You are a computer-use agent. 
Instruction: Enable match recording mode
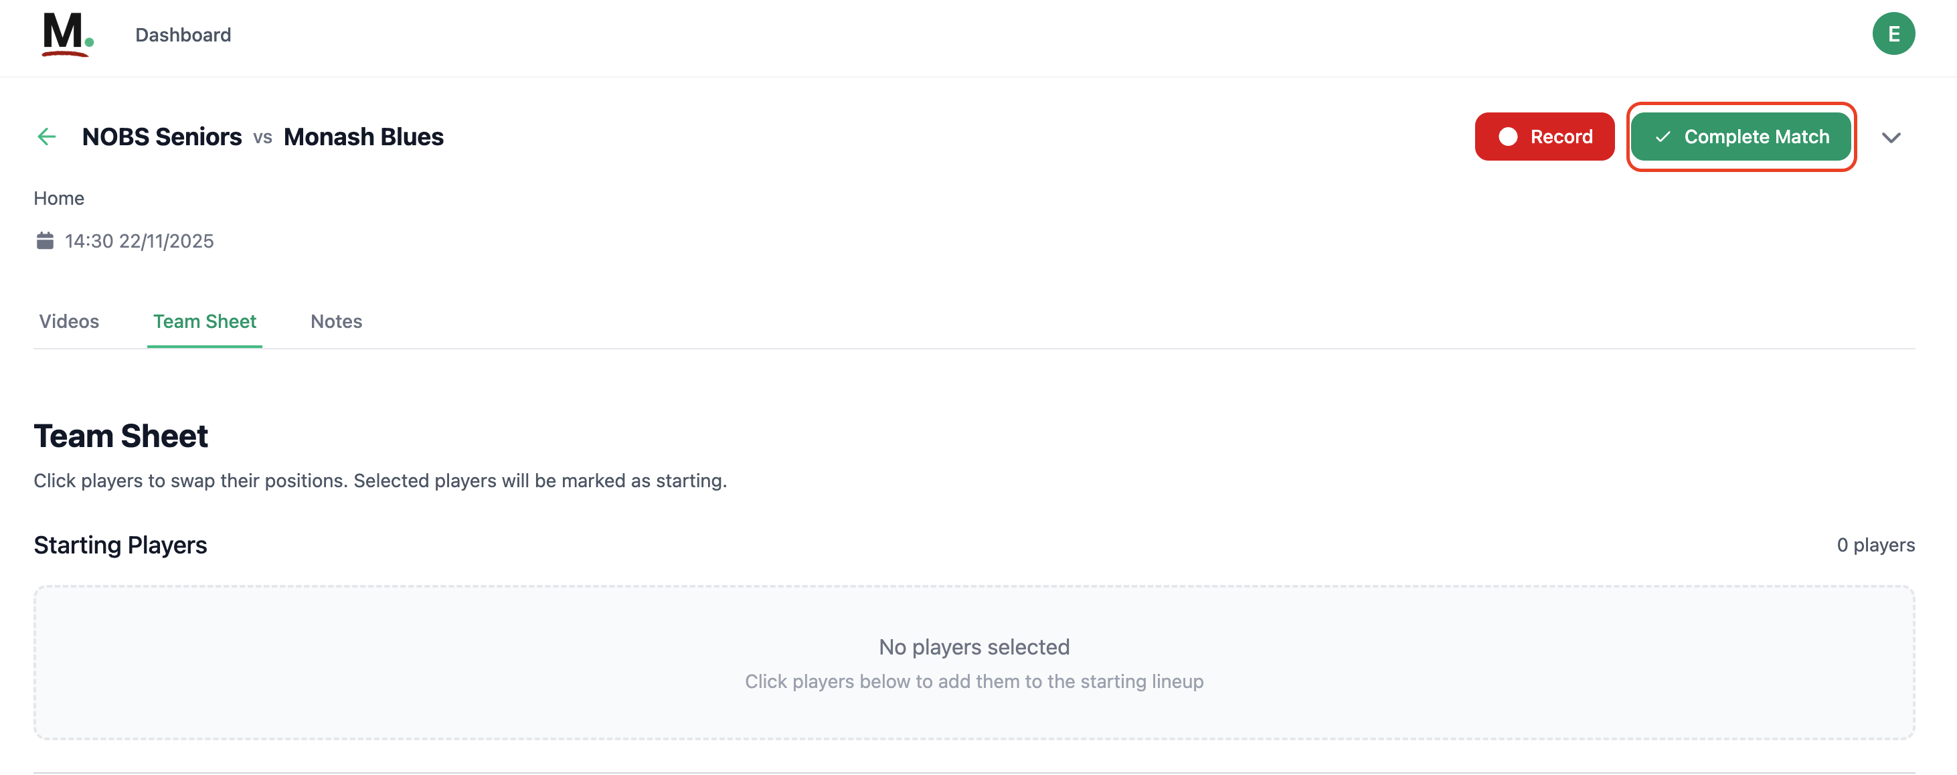pos(1544,137)
